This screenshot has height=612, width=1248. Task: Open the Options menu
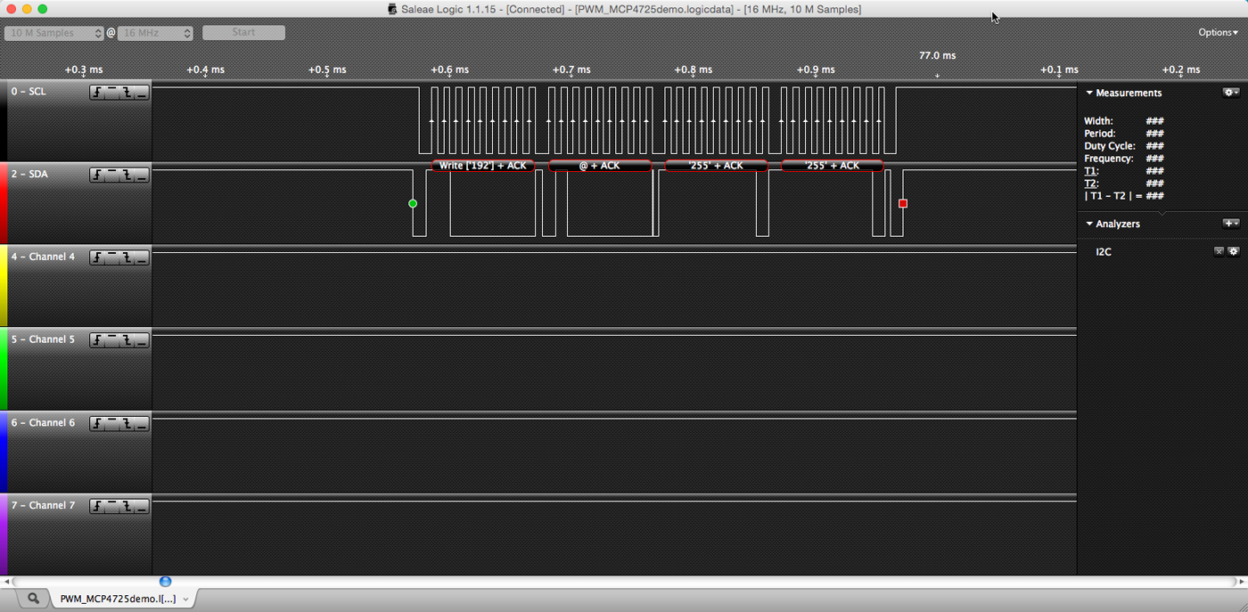coord(1217,32)
